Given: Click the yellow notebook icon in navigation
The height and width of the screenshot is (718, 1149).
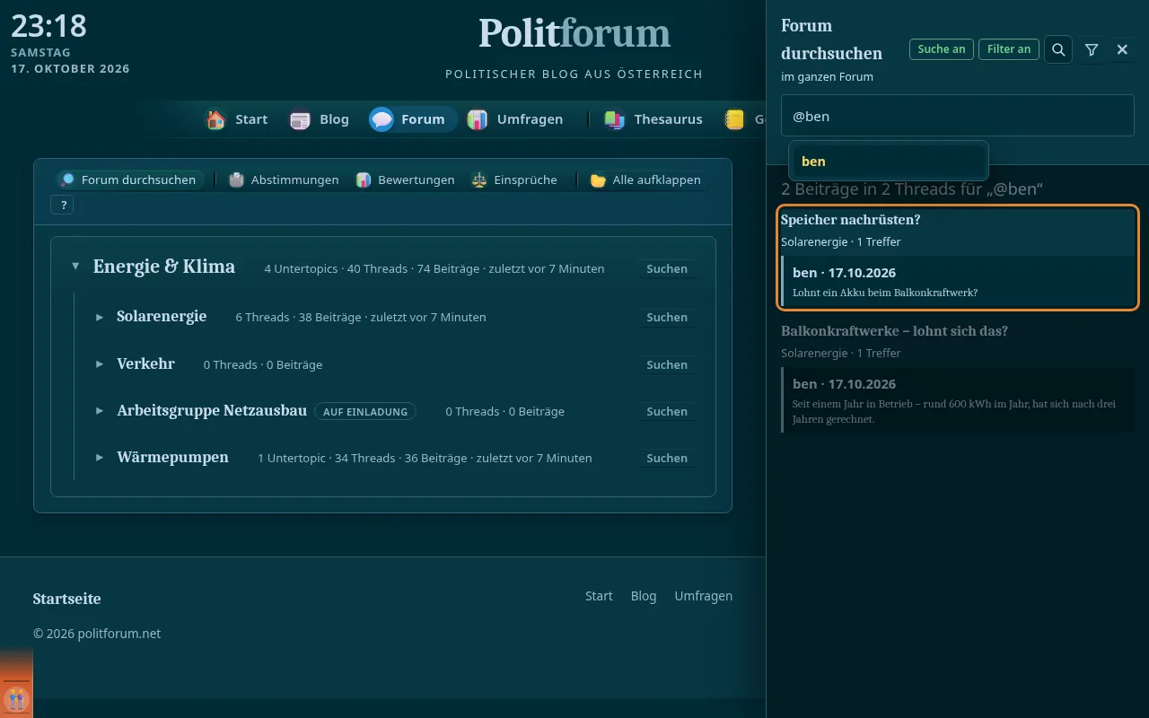Looking at the screenshot, I should click(735, 119).
